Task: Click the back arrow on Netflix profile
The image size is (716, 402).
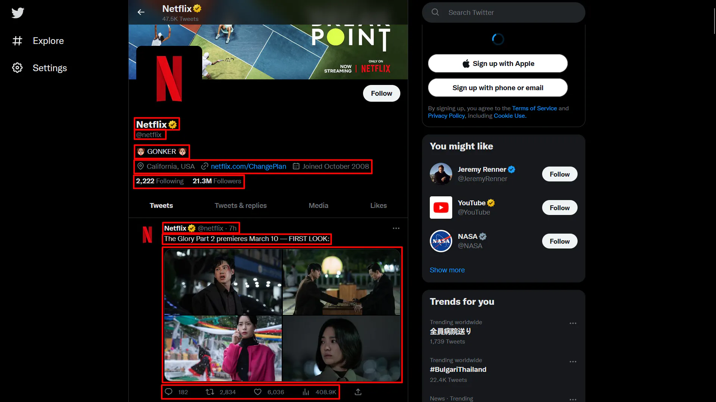Action: coord(141,12)
